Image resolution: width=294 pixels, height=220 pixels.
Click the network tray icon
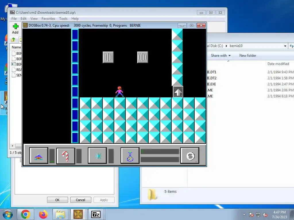tap(258, 215)
